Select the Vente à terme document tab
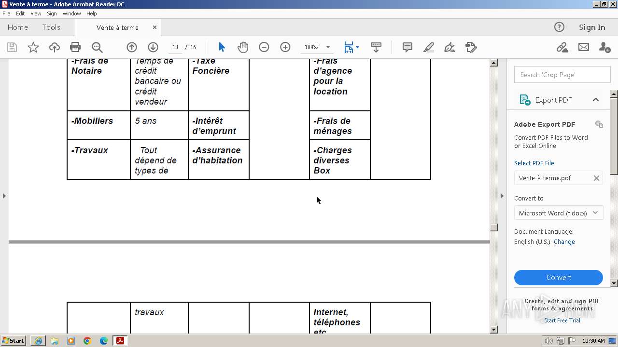 tap(117, 27)
